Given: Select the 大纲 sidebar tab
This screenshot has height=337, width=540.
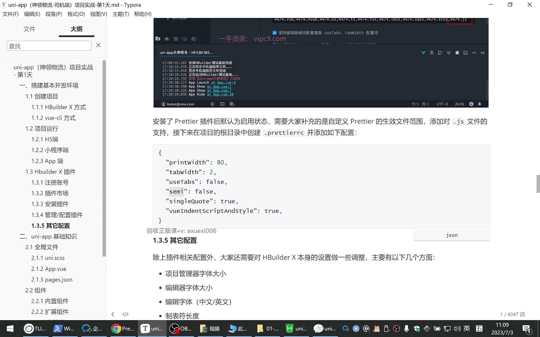Looking at the screenshot, I should point(76,29).
